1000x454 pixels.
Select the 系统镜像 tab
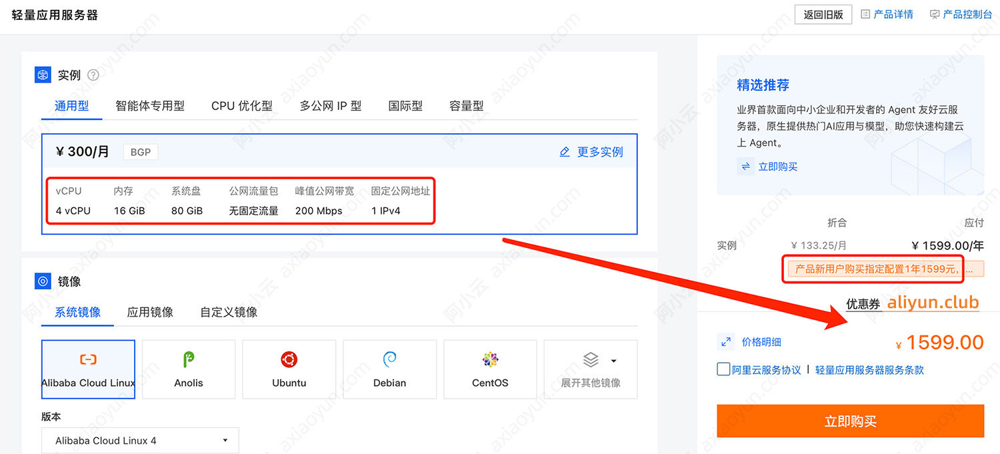tap(77, 312)
